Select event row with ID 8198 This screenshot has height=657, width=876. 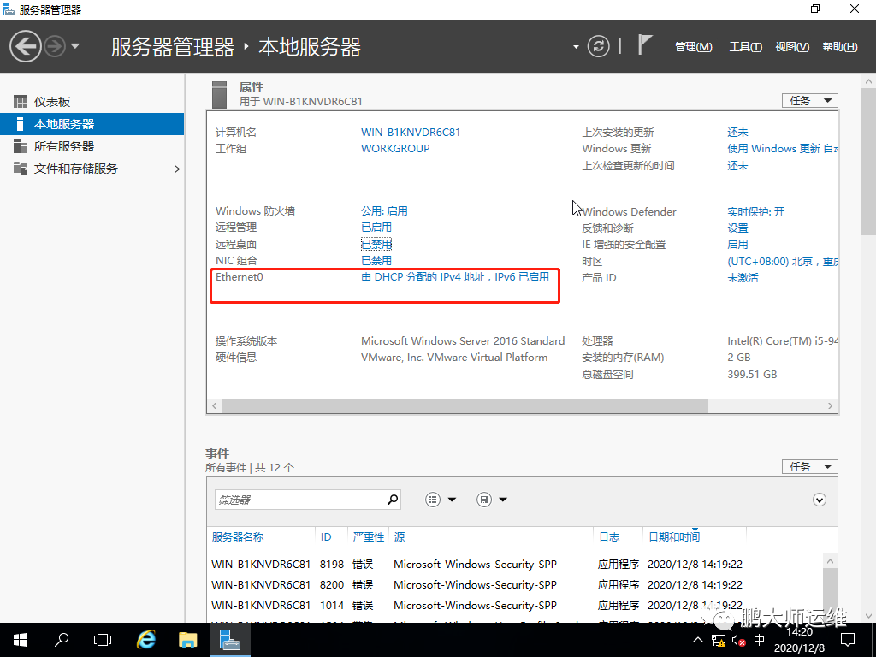point(514,565)
